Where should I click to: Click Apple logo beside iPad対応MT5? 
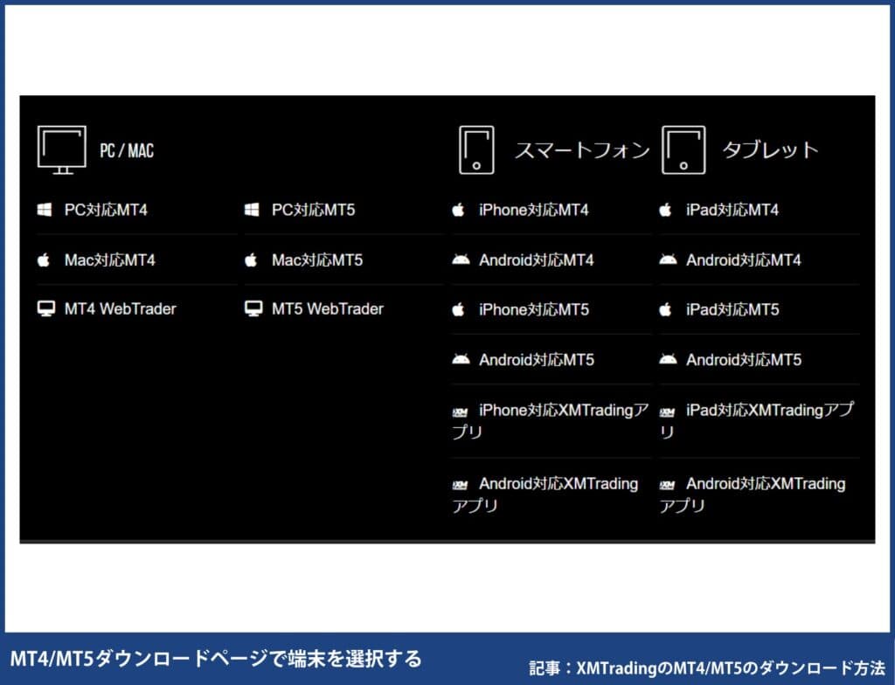665,309
